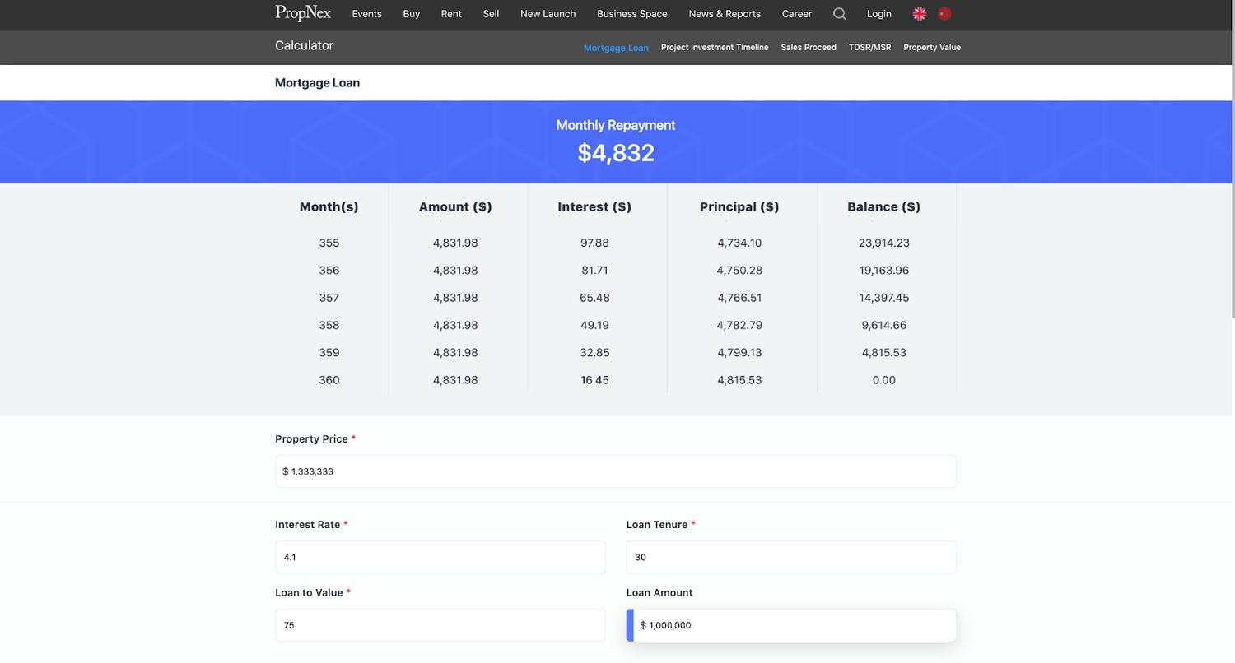This screenshot has width=1235, height=663.
Task: Open News & Reports
Action: point(725,14)
